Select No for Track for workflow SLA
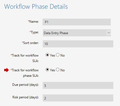 coord(58,55)
